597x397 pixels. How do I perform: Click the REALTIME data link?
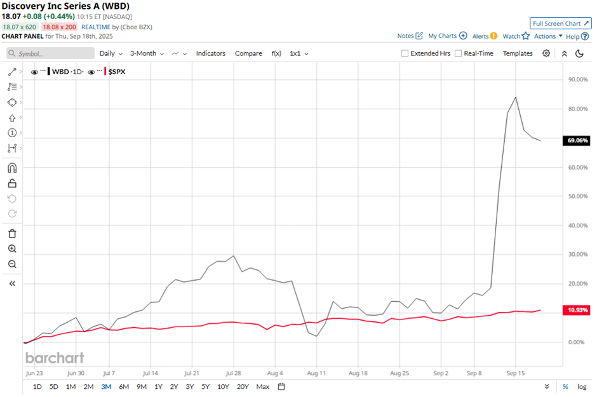click(x=96, y=27)
